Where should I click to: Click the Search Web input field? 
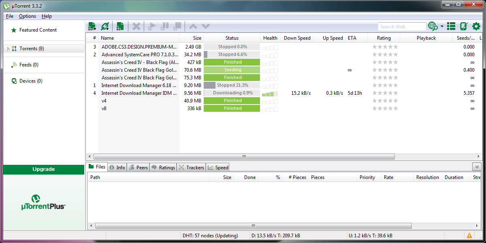click(x=402, y=26)
